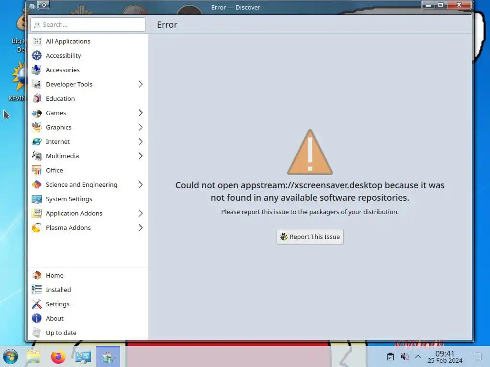
Task: Click the Multimedia speaker icon
Action: [x=36, y=156]
